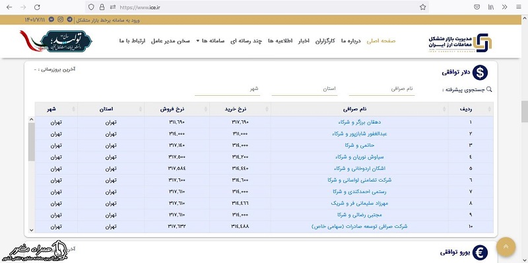Click the shield tracking protection icon
528x263 pixels.
pos(91,7)
